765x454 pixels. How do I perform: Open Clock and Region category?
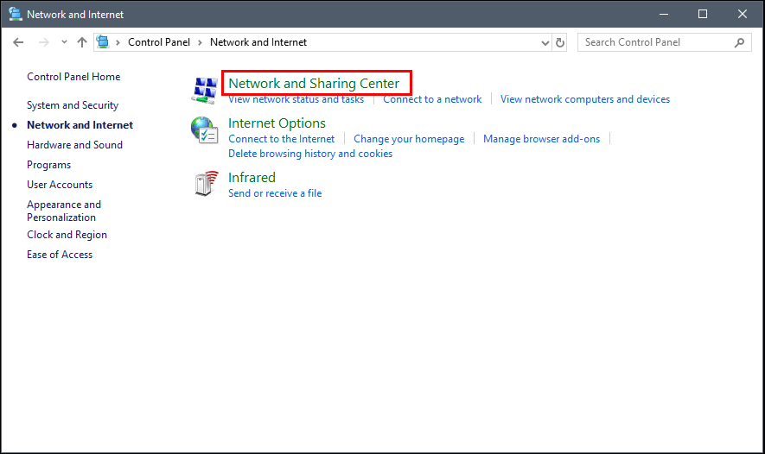(67, 235)
